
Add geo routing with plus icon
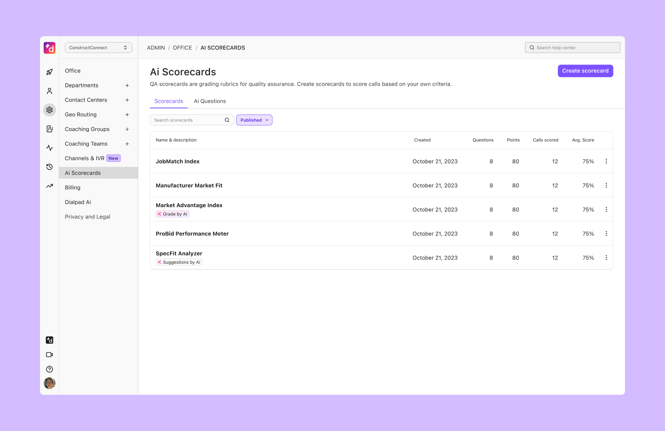[x=127, y=114]
